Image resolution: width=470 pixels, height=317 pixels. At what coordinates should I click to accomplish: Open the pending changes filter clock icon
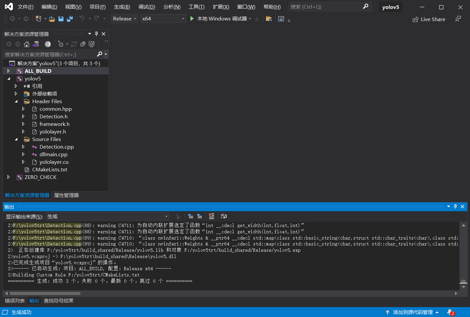click(61, 44)
